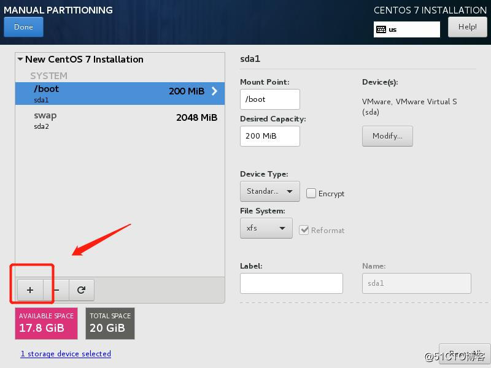Click the Modify... button
The width and height of the screenshot is (491, 368).
click(x=387, y=136)
